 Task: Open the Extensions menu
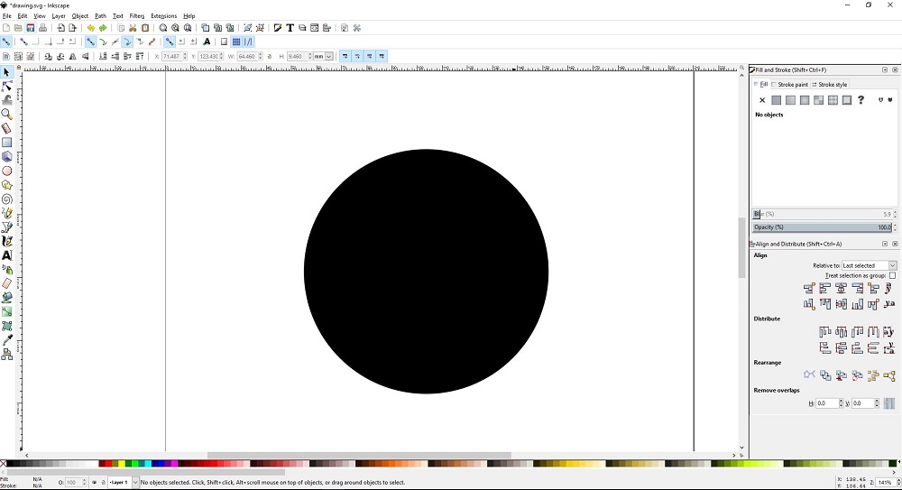164,16
